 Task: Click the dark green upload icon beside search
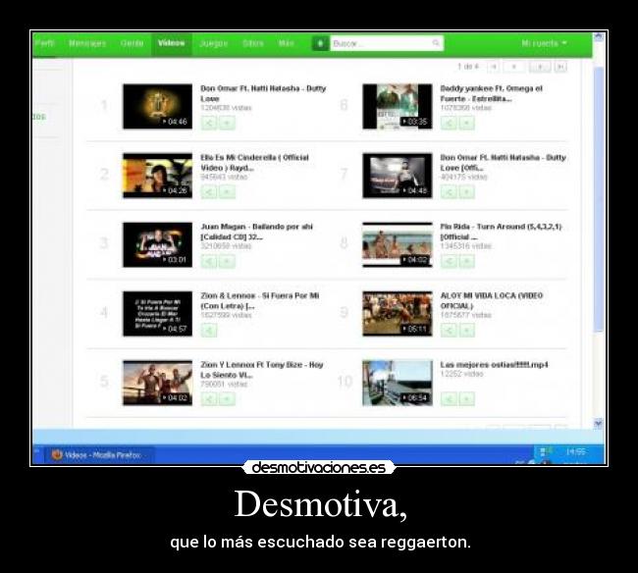tap(320, 43)
